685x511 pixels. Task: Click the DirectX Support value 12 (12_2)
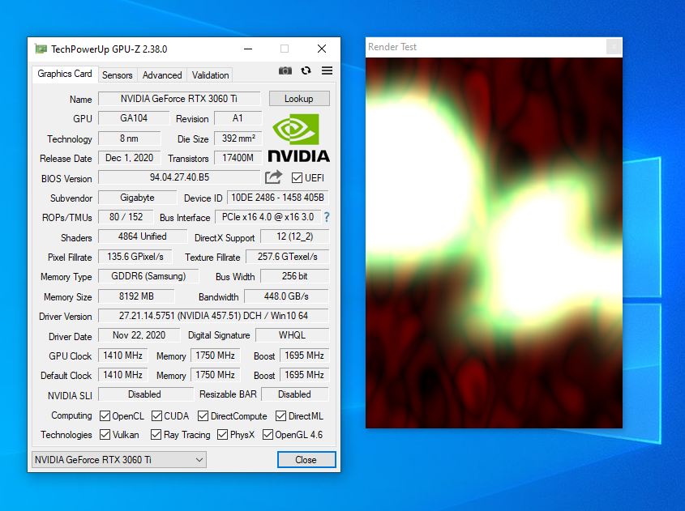pos(294,236)
